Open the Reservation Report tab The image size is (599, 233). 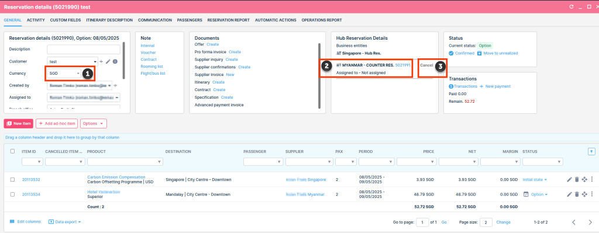click(x=229, y=20)
